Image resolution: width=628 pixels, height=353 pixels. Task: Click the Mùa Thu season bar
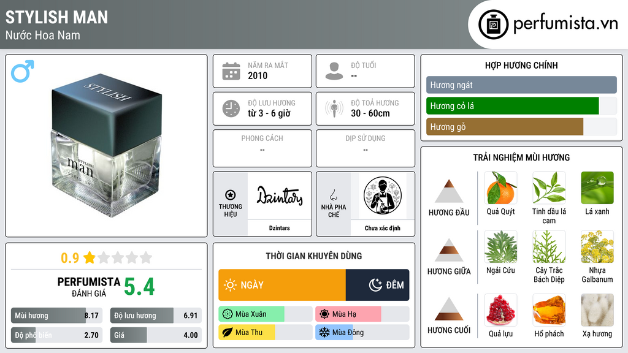point(265,332)
